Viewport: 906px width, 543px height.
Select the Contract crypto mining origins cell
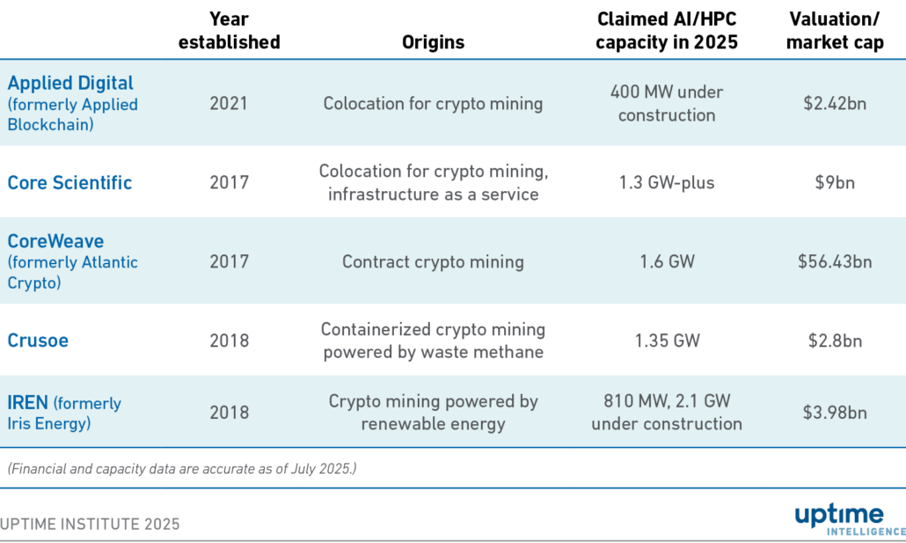433,261
